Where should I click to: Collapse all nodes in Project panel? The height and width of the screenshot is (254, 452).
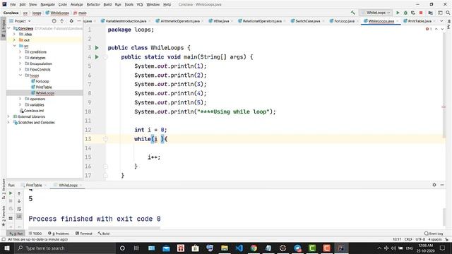tap(62, 21)
